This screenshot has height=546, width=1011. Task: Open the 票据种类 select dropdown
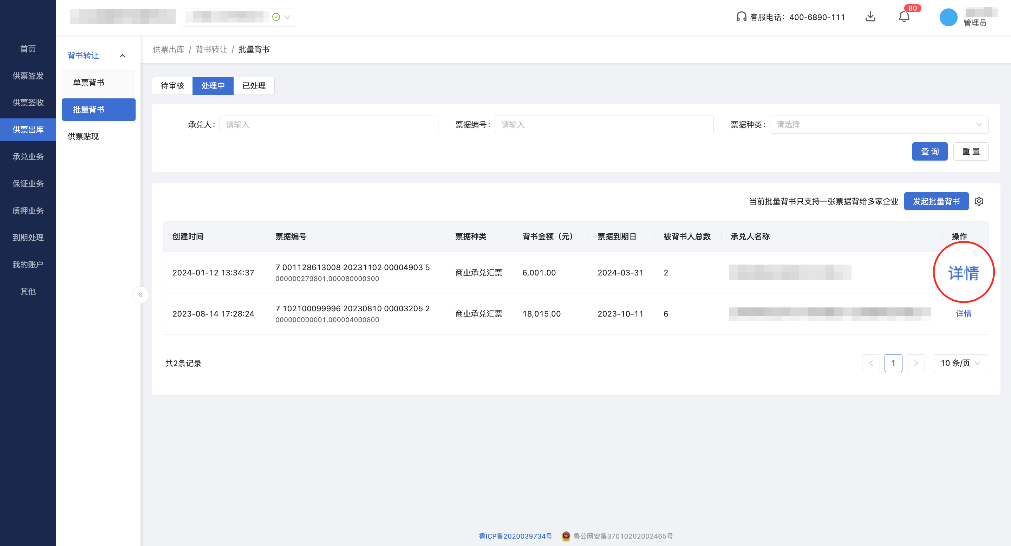879,124
